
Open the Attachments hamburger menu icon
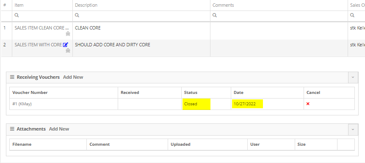coord(12,129)
